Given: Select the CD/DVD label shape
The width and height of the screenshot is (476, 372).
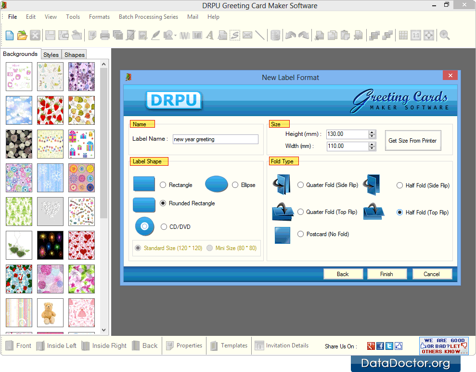Looking at the screenshot, I should [x=164, y=227].
